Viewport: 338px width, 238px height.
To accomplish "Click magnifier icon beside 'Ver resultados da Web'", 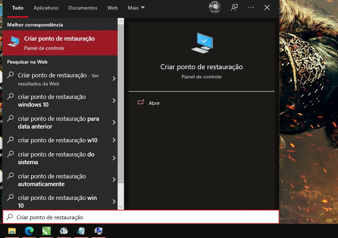I will [10, 75].
